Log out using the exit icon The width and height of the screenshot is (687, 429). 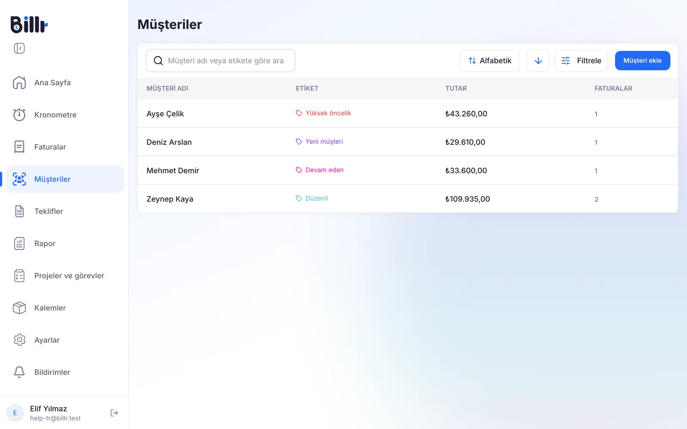click(x=114, y=413)
